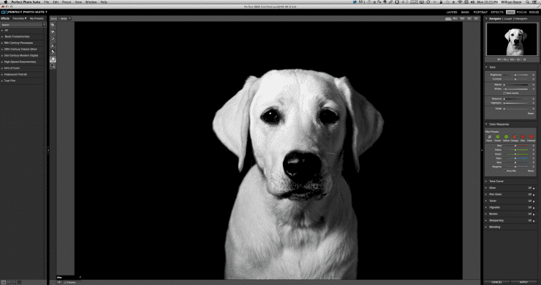Adjust the Contrast slider
The height and width of the screenshot is (285, 541).
[x=515, y=79]
